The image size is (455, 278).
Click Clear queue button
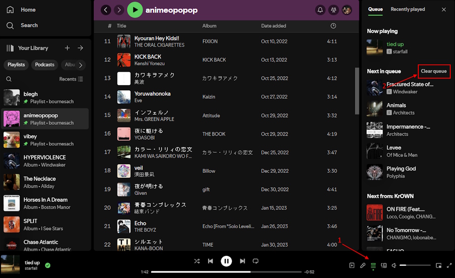click(x=434, y=71)
